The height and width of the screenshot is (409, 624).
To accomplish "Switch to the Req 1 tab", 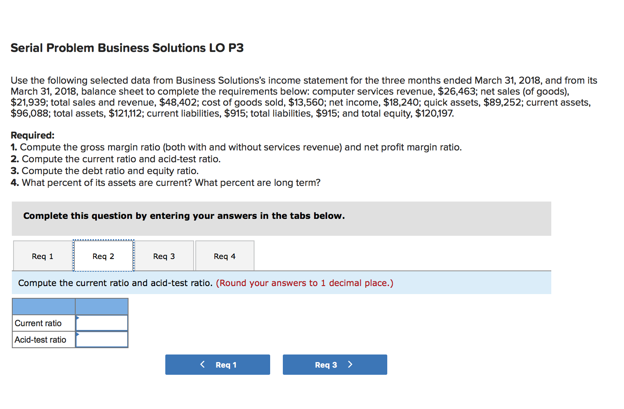I will click(x=42, y=256).
